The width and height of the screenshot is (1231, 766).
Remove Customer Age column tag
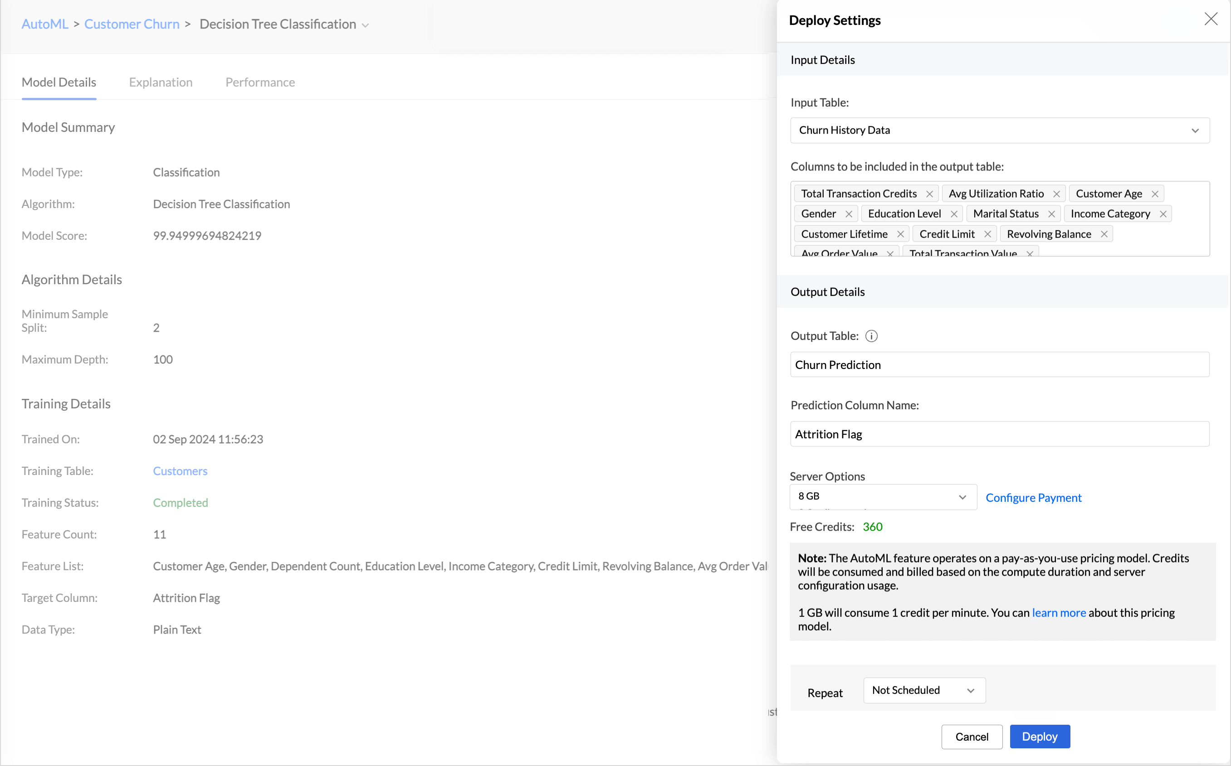pos(1154,194)
